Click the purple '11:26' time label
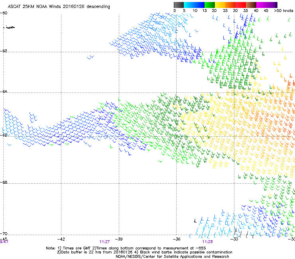The height and width of the screenshot is (259, 295). [208, 242]
